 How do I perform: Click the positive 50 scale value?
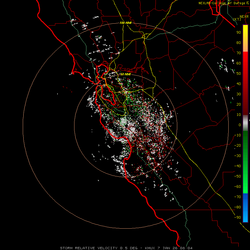coord(239,74)
